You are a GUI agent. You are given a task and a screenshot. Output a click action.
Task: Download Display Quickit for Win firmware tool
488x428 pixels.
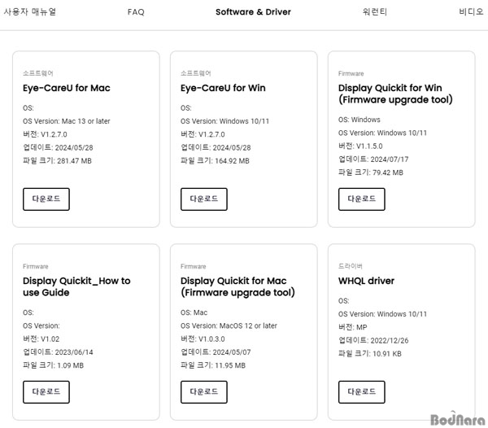(x=362, y=199)
